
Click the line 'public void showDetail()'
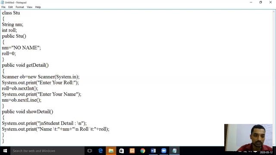coord(28,112)
